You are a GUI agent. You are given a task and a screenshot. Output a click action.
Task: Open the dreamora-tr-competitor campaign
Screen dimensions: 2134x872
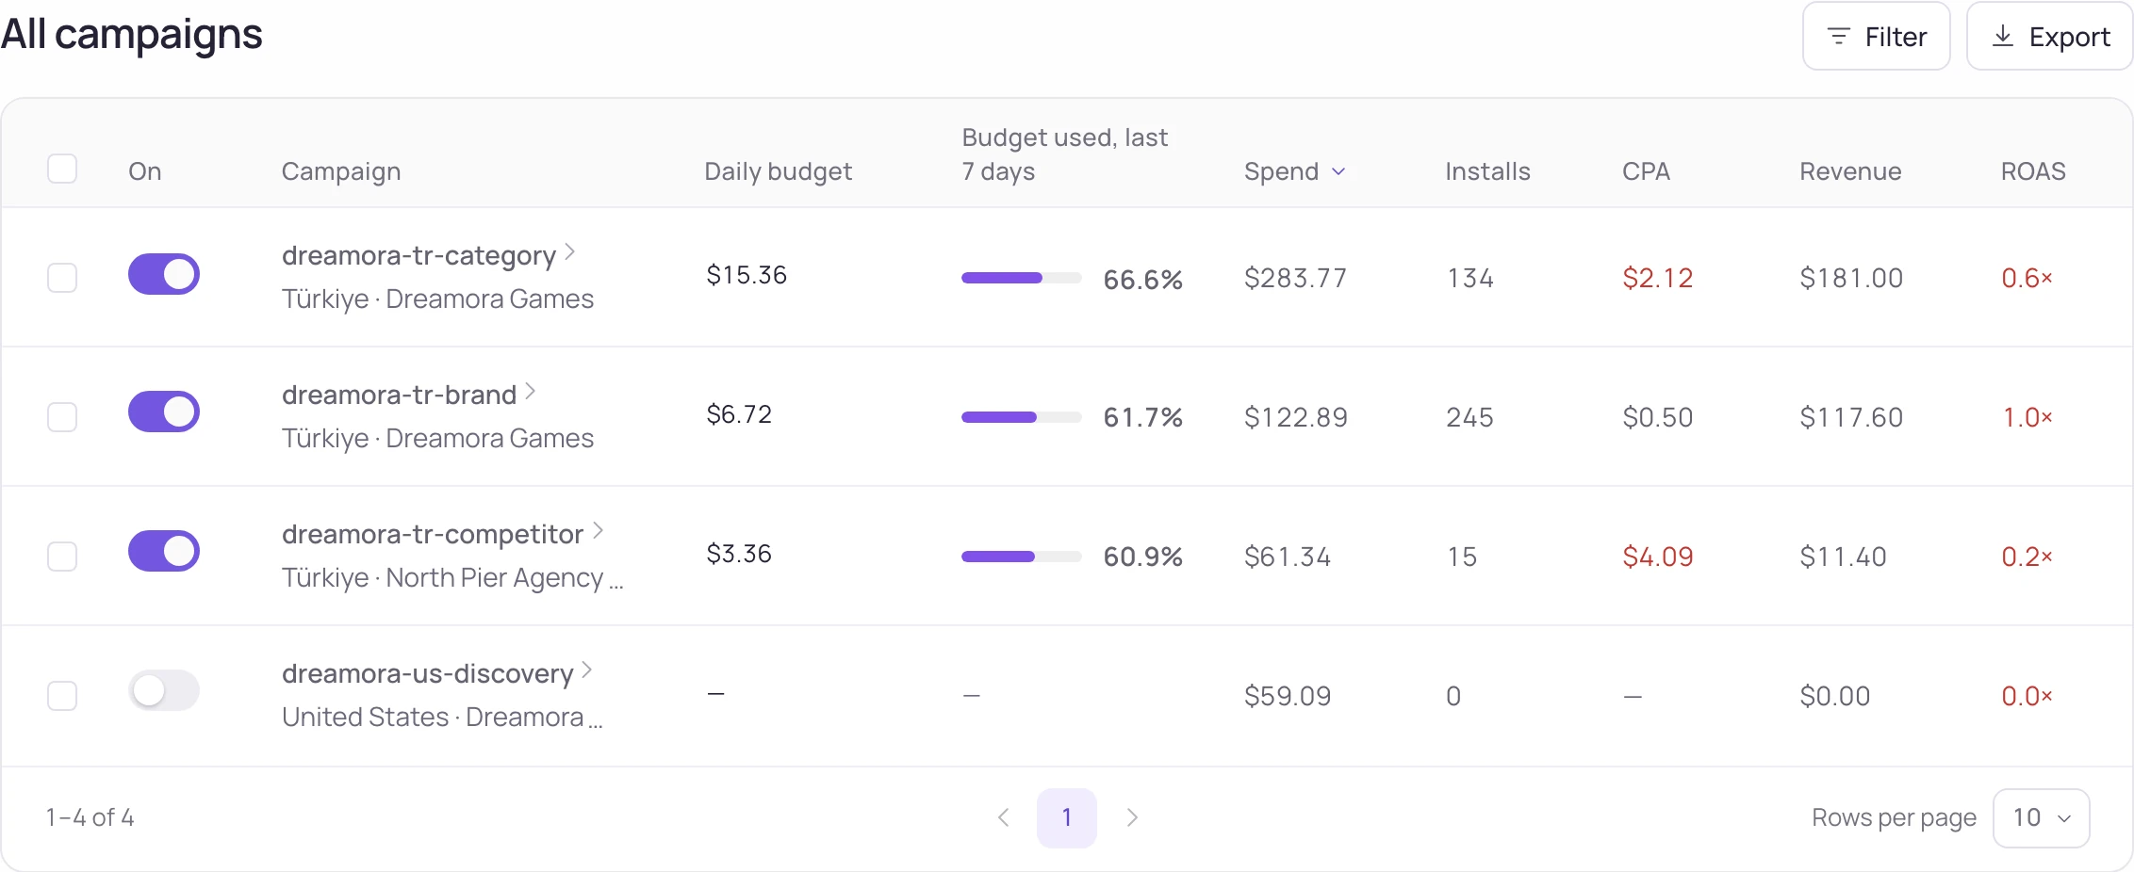pos(442,534)
